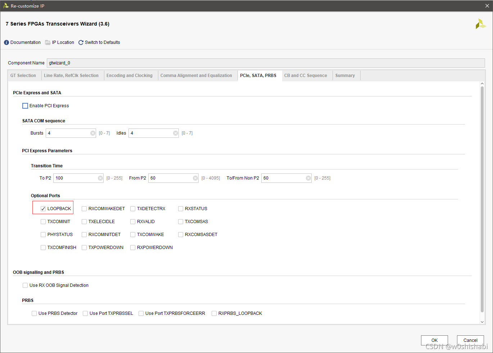This screenshot has height=353, width=493.
Task: Enable the RXCOMWAKEDET port checkbox
Action: pyautogui.click(x=84, y=209)
